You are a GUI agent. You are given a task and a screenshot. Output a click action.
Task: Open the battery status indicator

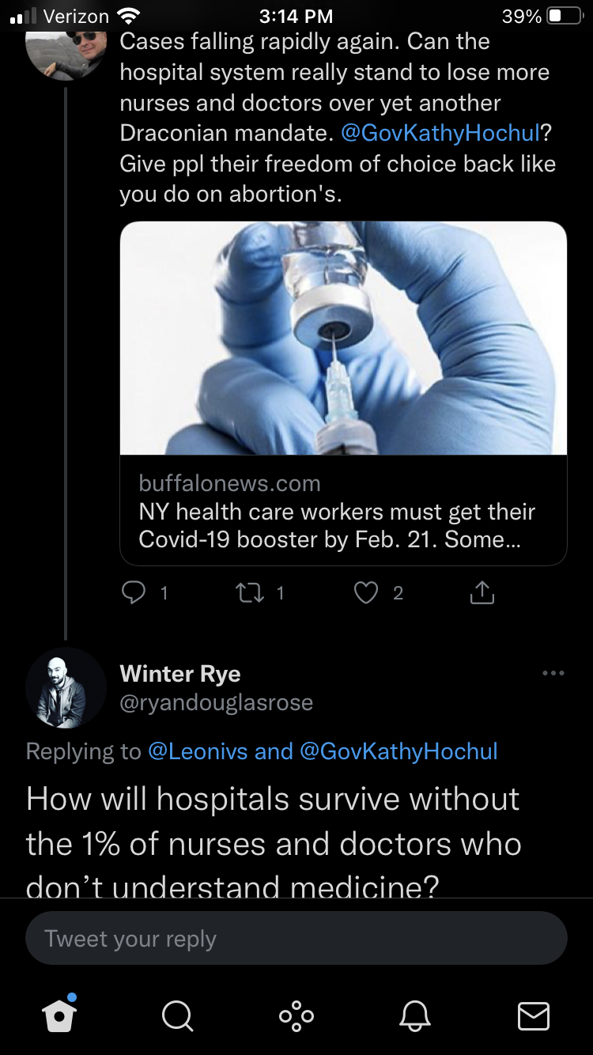(563, 16)
